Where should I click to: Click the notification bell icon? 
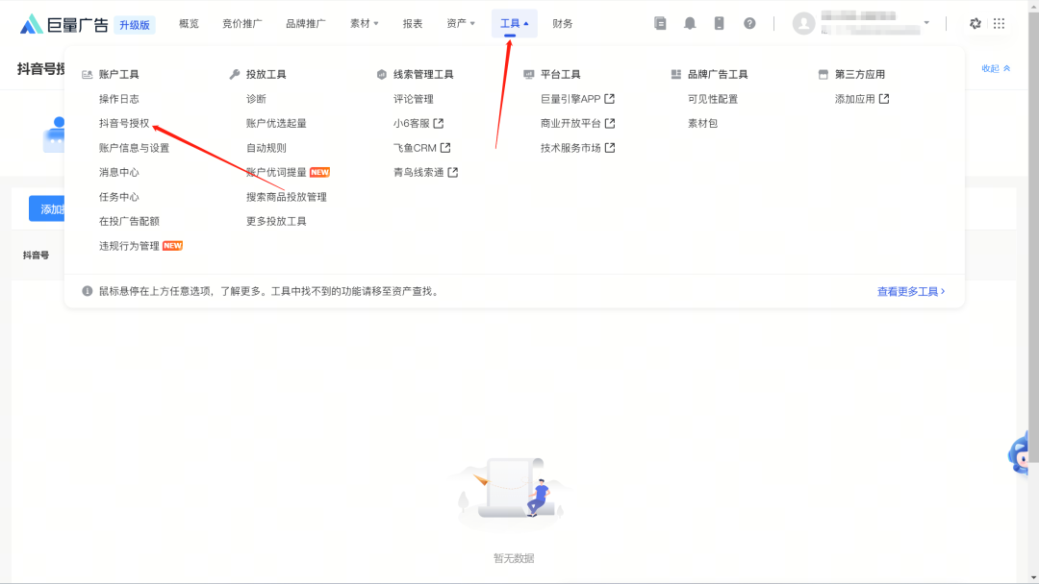[690, 24]
